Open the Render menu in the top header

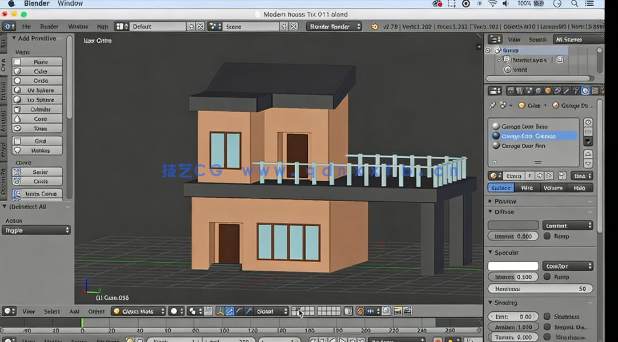tap(49, 26)
